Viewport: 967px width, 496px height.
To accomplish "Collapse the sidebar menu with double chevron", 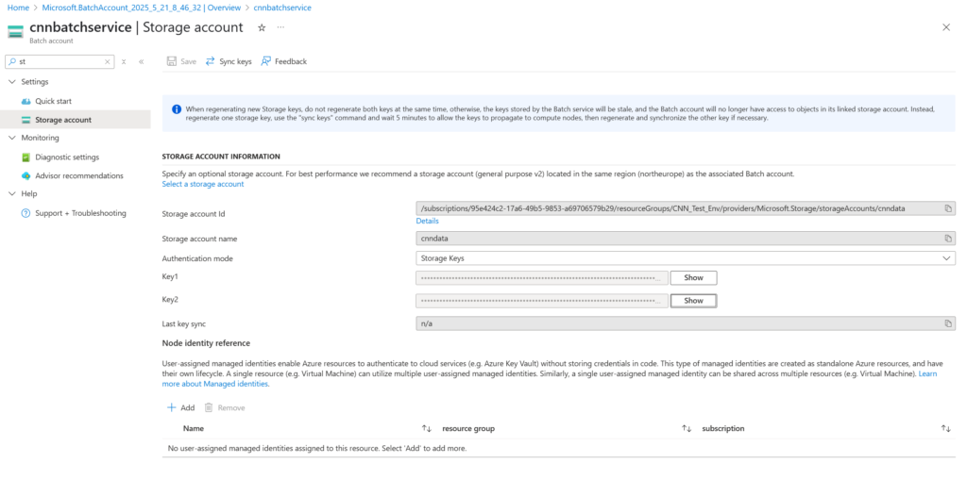I will point(142,61).
